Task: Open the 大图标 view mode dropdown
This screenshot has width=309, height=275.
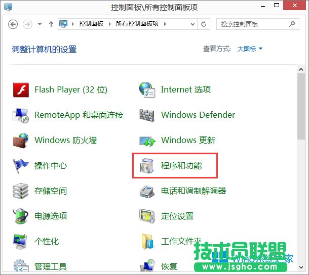Action: coord(250,49)
